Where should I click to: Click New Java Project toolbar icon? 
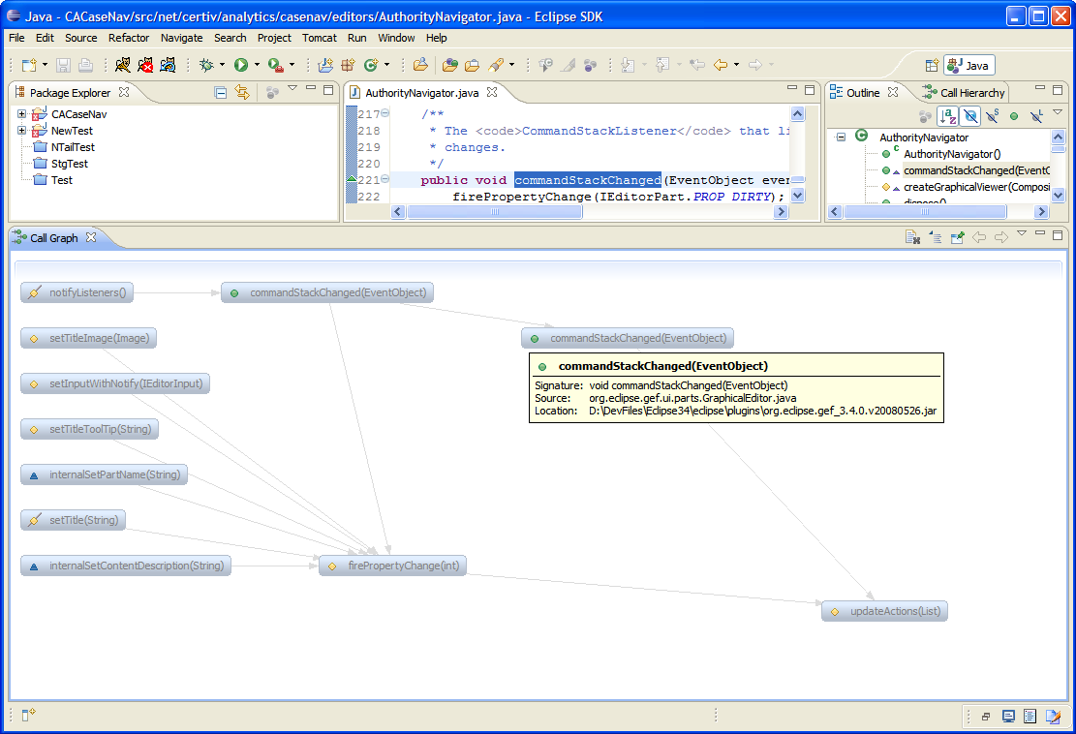(326, 65)
